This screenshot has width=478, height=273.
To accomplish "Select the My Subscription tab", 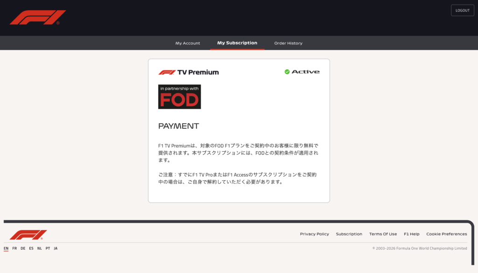I will (x=237, y=43).
